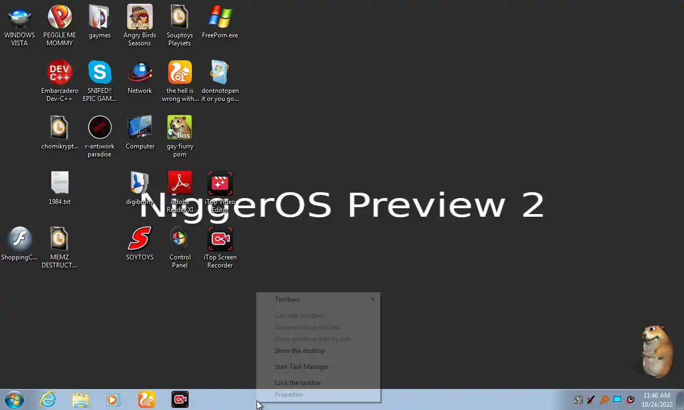Open the ShoppingC... Flash icon
The image size is (684, 410).
pyautogui.click(x=20, y=245)
